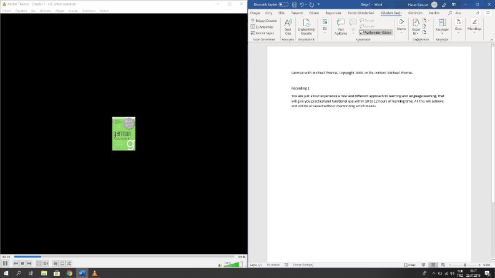This screenshot has height=278, width=495.
Task: Switch to the Posta Gönderileri tab
Action: click(x=361, y=13)
